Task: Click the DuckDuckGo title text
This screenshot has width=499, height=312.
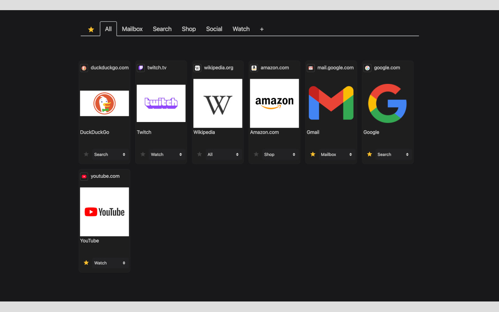Action: tap(95, 132)
